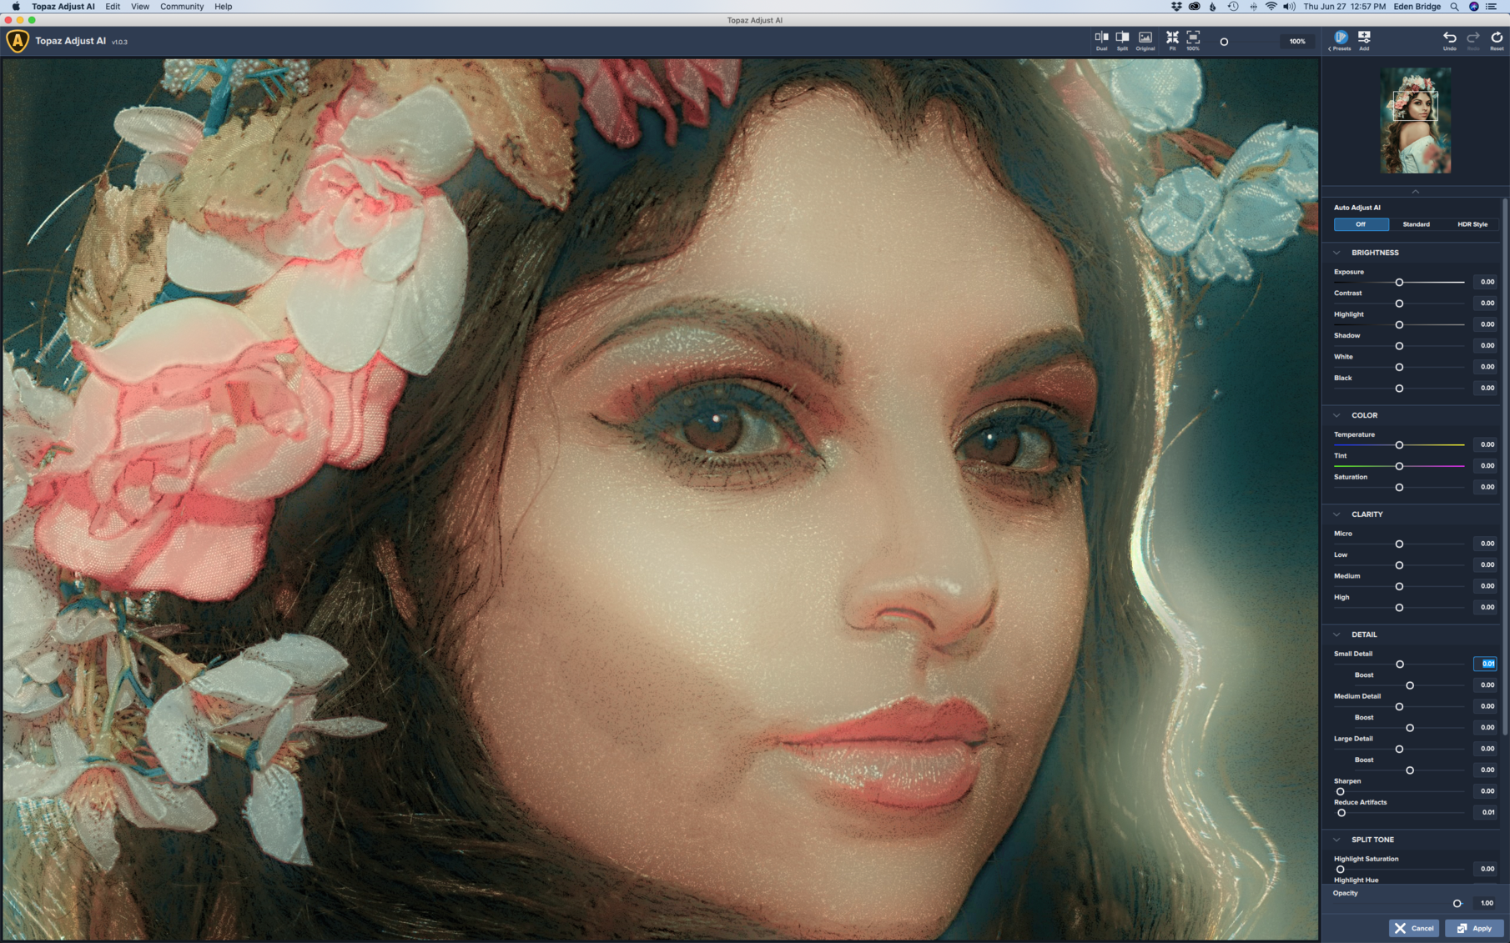Click the Small Detail value field

point(1486,664)
